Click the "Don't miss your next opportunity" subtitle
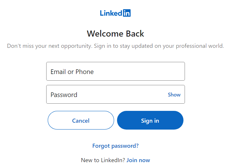 click(115, 46)
